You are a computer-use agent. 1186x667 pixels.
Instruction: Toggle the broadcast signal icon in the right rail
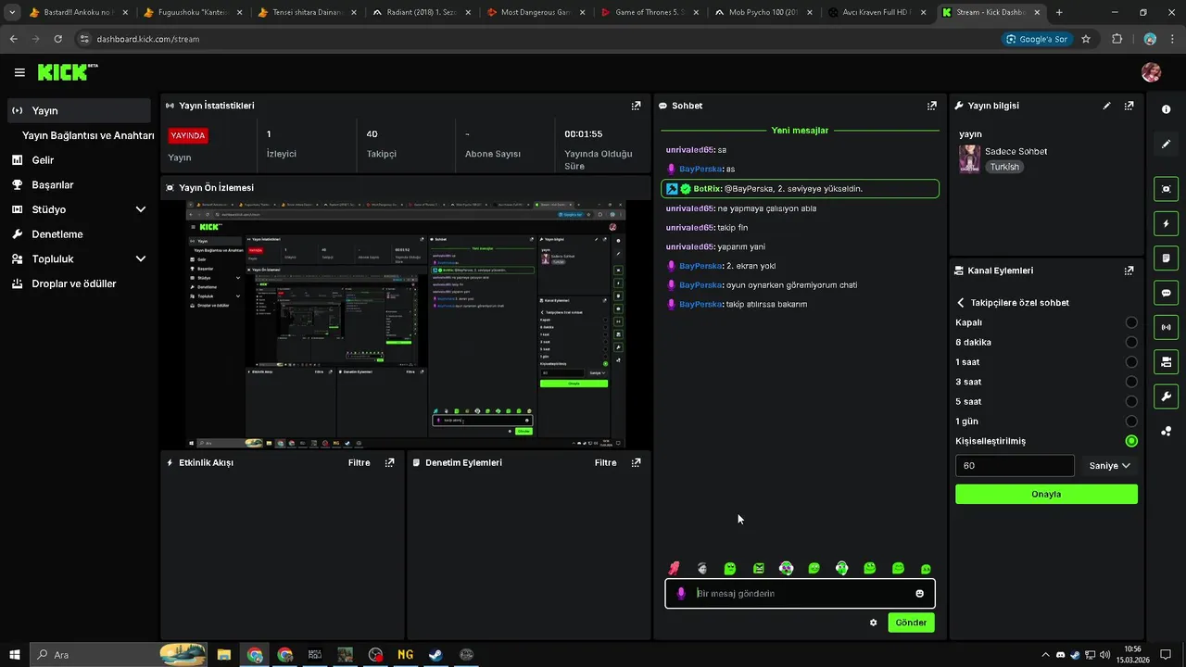1166,327
